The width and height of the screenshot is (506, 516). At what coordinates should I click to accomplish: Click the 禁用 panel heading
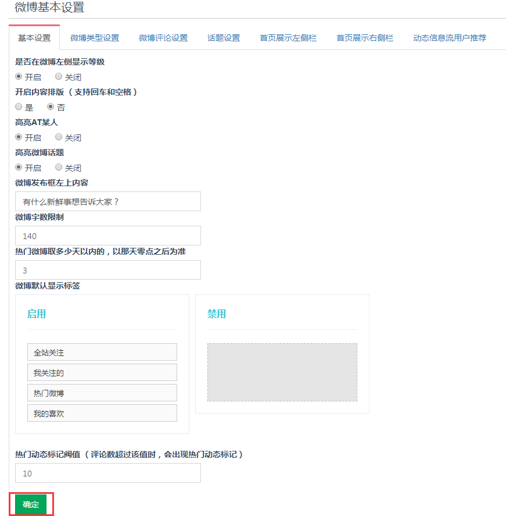point(217,314)
